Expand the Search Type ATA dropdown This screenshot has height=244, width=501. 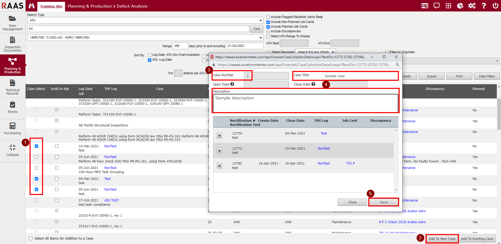[145, 20]
